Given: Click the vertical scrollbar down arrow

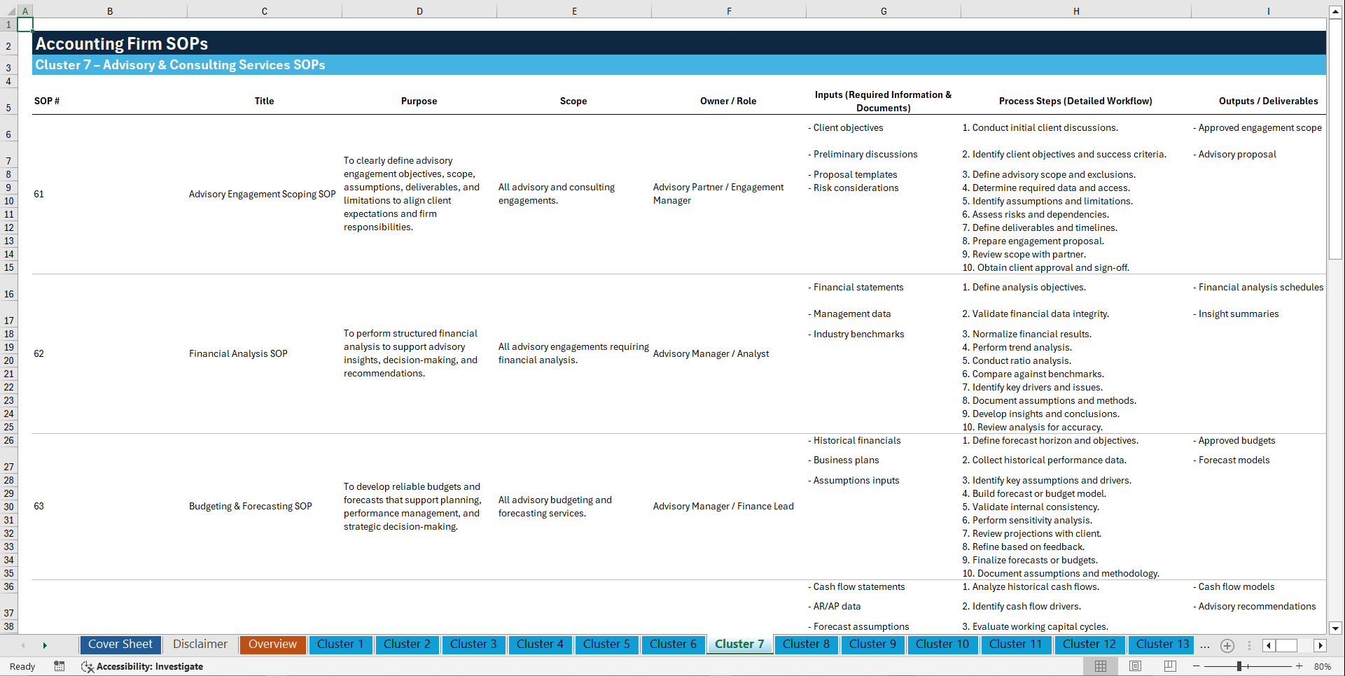Looking at the screenshot, I should click(x=1336, y=628).
